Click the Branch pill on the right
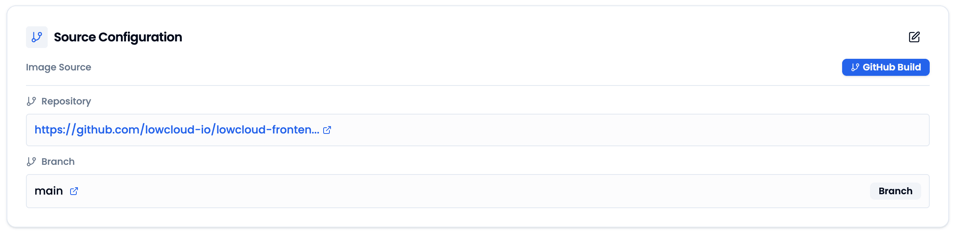 [895, 191]
